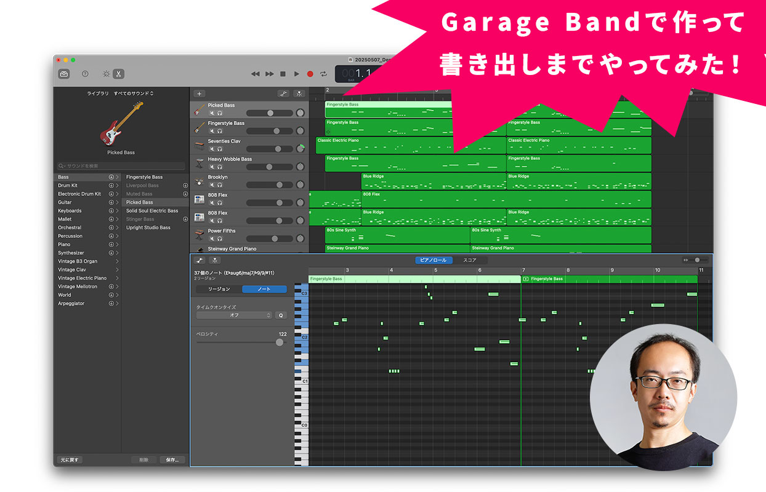The image size is (766, 492).
Task: Mute the Fingerstyle Bass track
Action: click(211, 131)
